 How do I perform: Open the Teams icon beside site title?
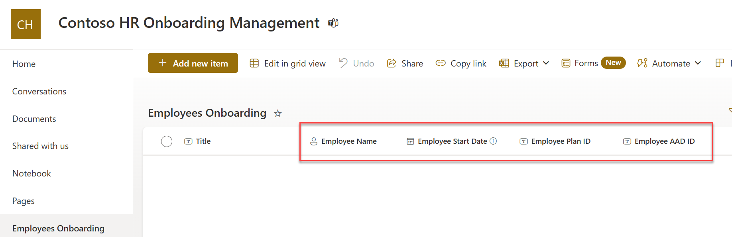(333, 23)
